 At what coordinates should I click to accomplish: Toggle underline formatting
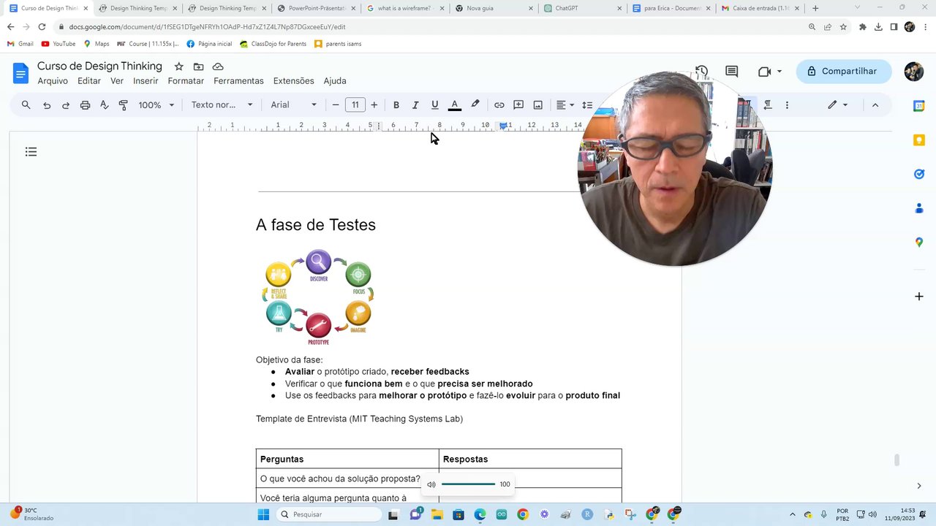[x=435, y=105]
